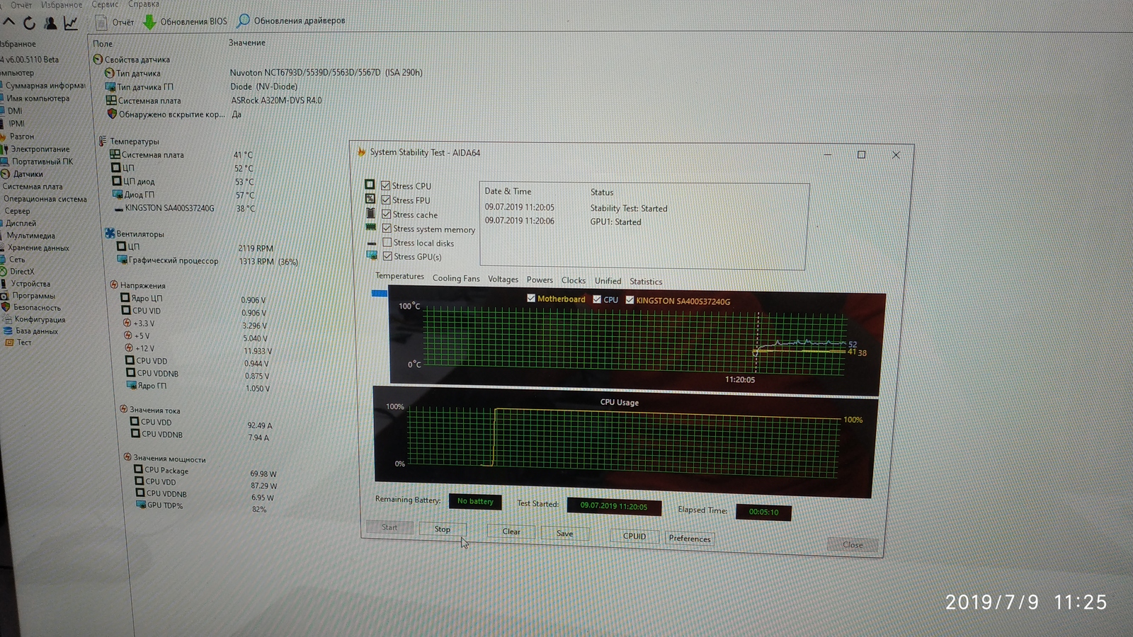The width and height of the screenshot is (1133, 637).
Task: Expand the Сервер sidebar node
Action: coord(17,211)
